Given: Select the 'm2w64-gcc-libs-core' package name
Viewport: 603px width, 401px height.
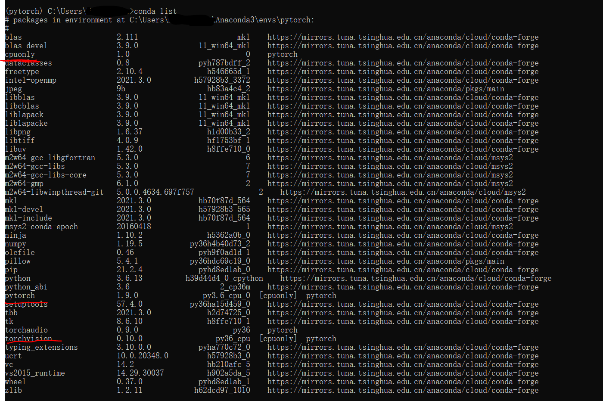Looking at the screenshot, I should click(x=46, y=175).
